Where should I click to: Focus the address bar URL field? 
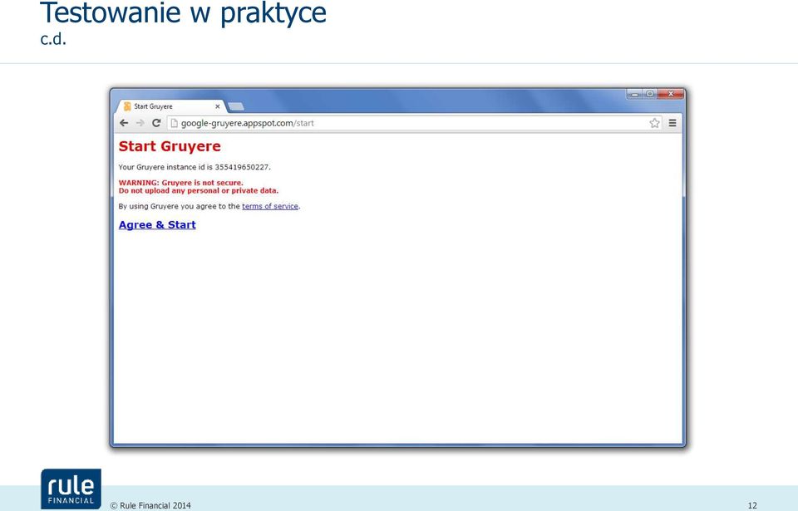tap(414, 123)
